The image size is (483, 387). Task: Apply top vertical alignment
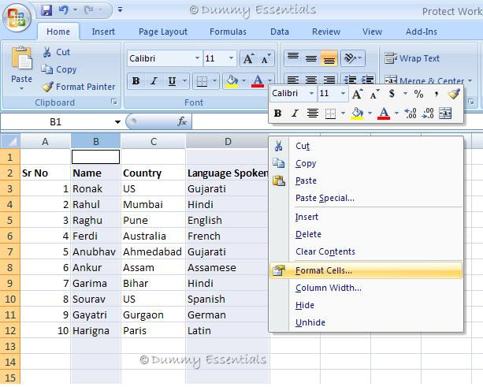click(293, 58)
